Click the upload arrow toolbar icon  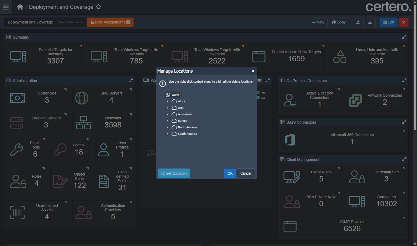coord(358,22)
